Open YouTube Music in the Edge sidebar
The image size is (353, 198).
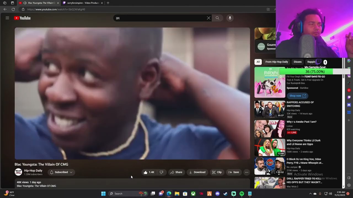[x=349, y=90]
